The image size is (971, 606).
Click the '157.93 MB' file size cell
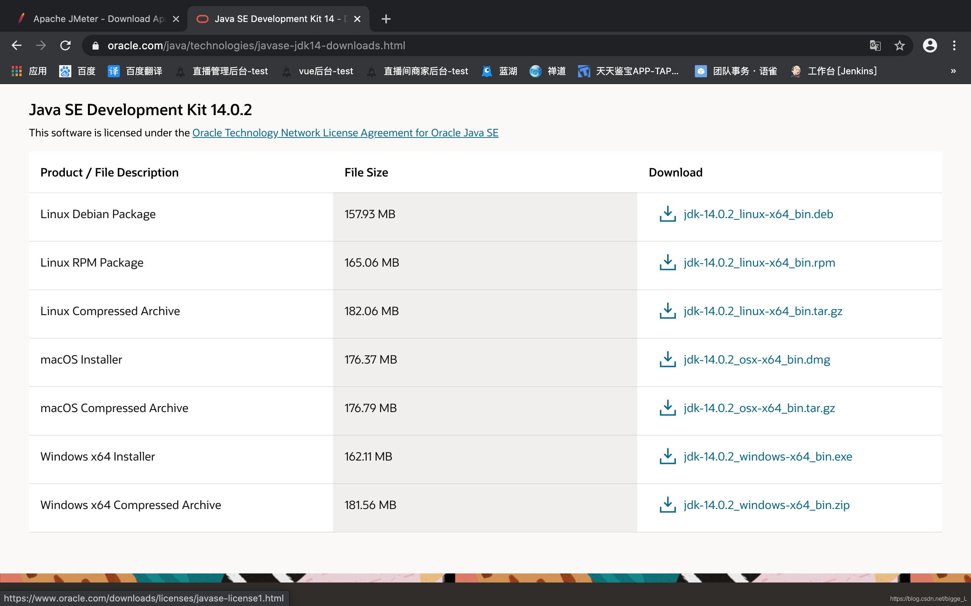485,217
